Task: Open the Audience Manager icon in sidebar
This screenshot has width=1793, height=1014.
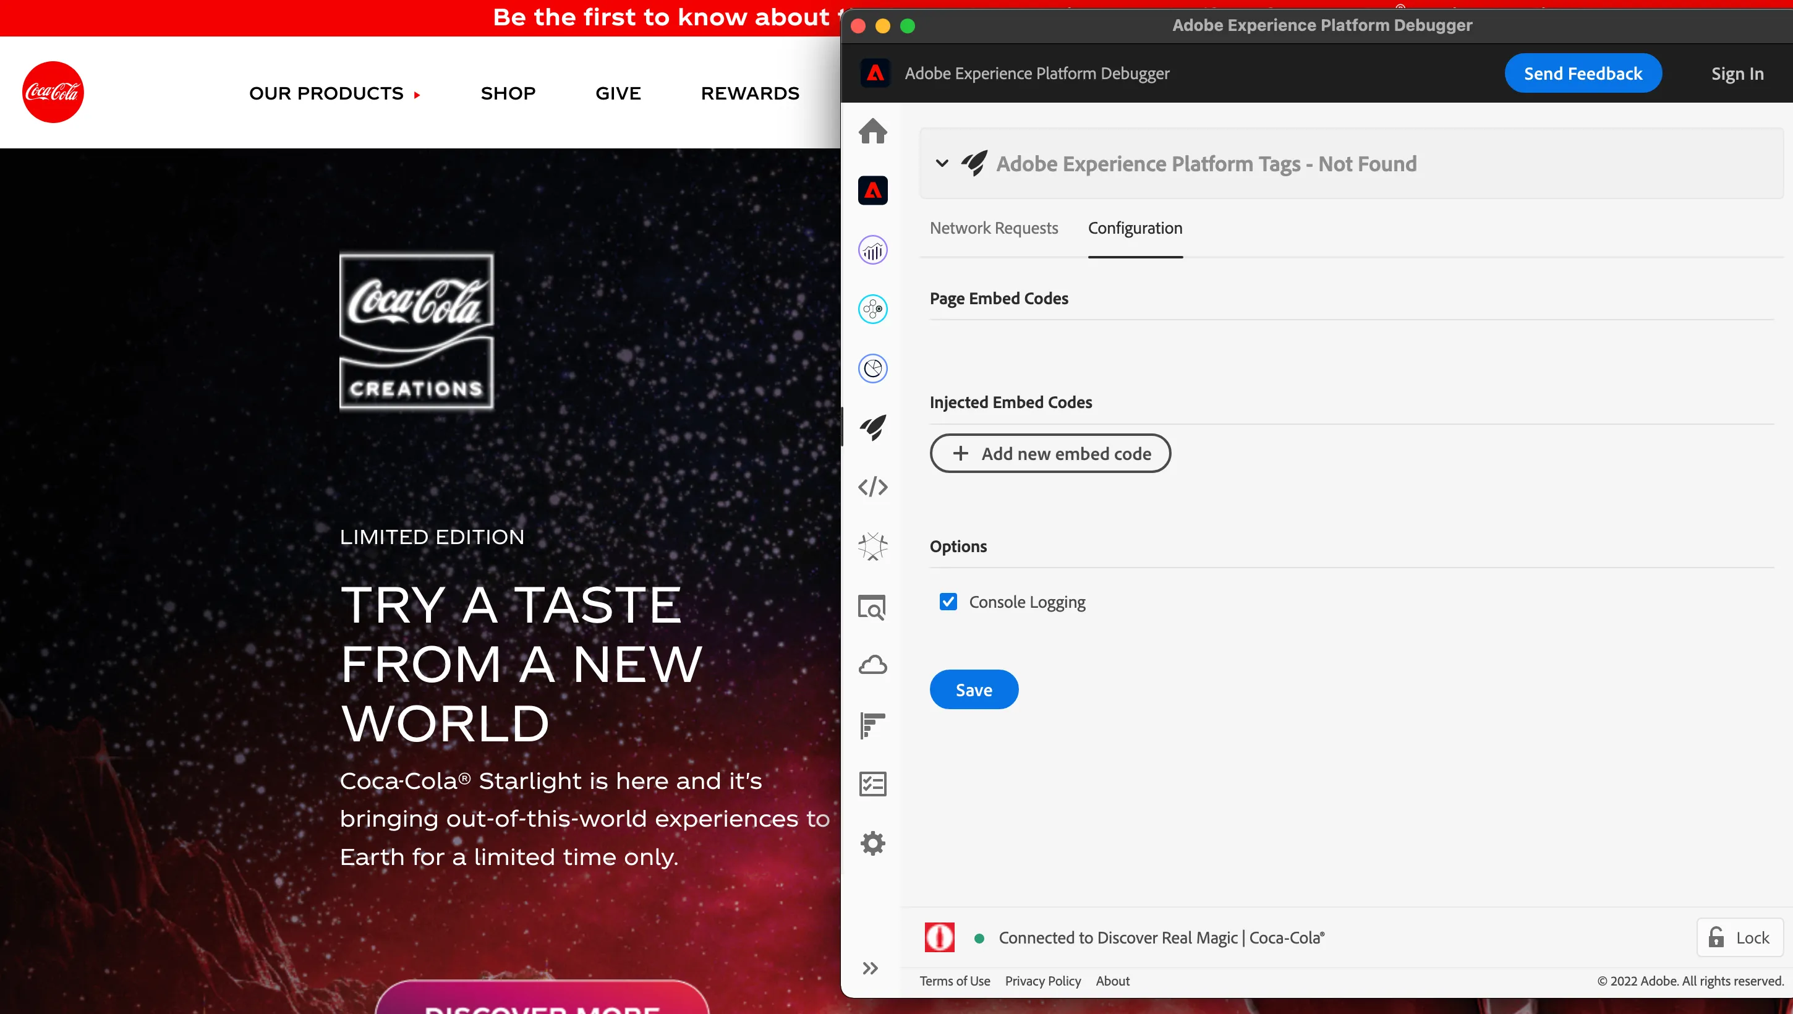Action: 872,369
